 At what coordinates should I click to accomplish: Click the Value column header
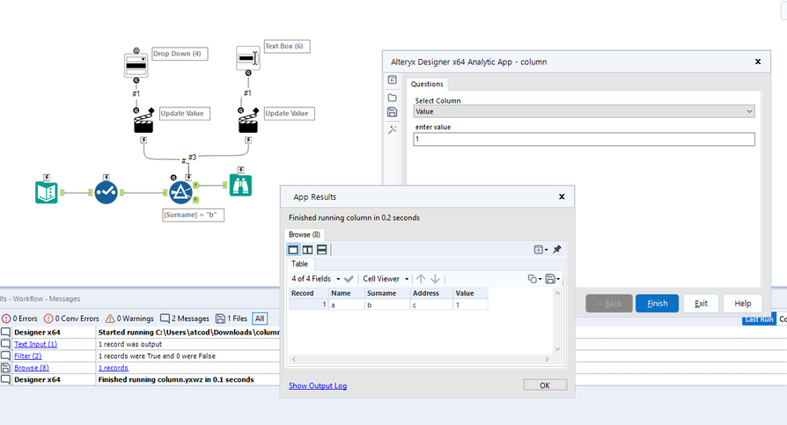tap(470, 293)
